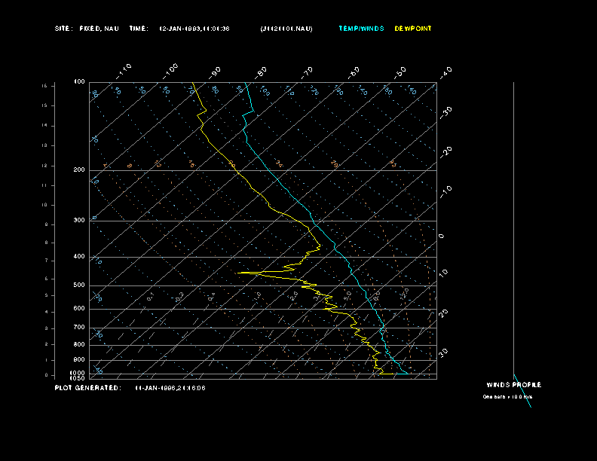This screenshot has width=597, height=461.
Task: Click the -50 isotherm label on top
Action: pos(400,72)
